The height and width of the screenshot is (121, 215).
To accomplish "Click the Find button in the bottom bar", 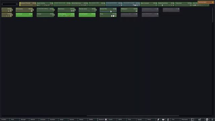I will 175,120.
